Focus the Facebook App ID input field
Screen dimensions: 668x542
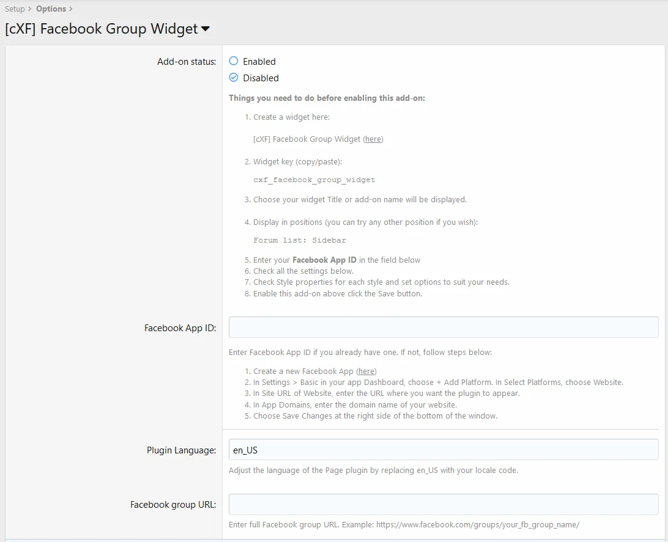tap(443, 328)
